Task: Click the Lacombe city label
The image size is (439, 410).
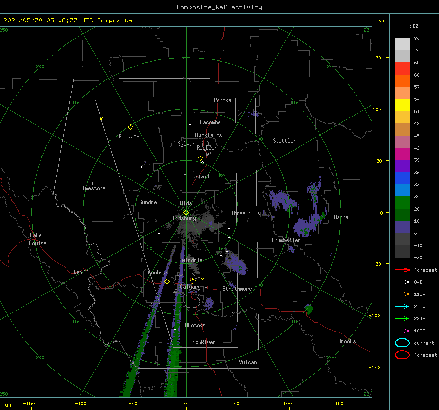Action: pyautogui.click(x=210, y=122)
